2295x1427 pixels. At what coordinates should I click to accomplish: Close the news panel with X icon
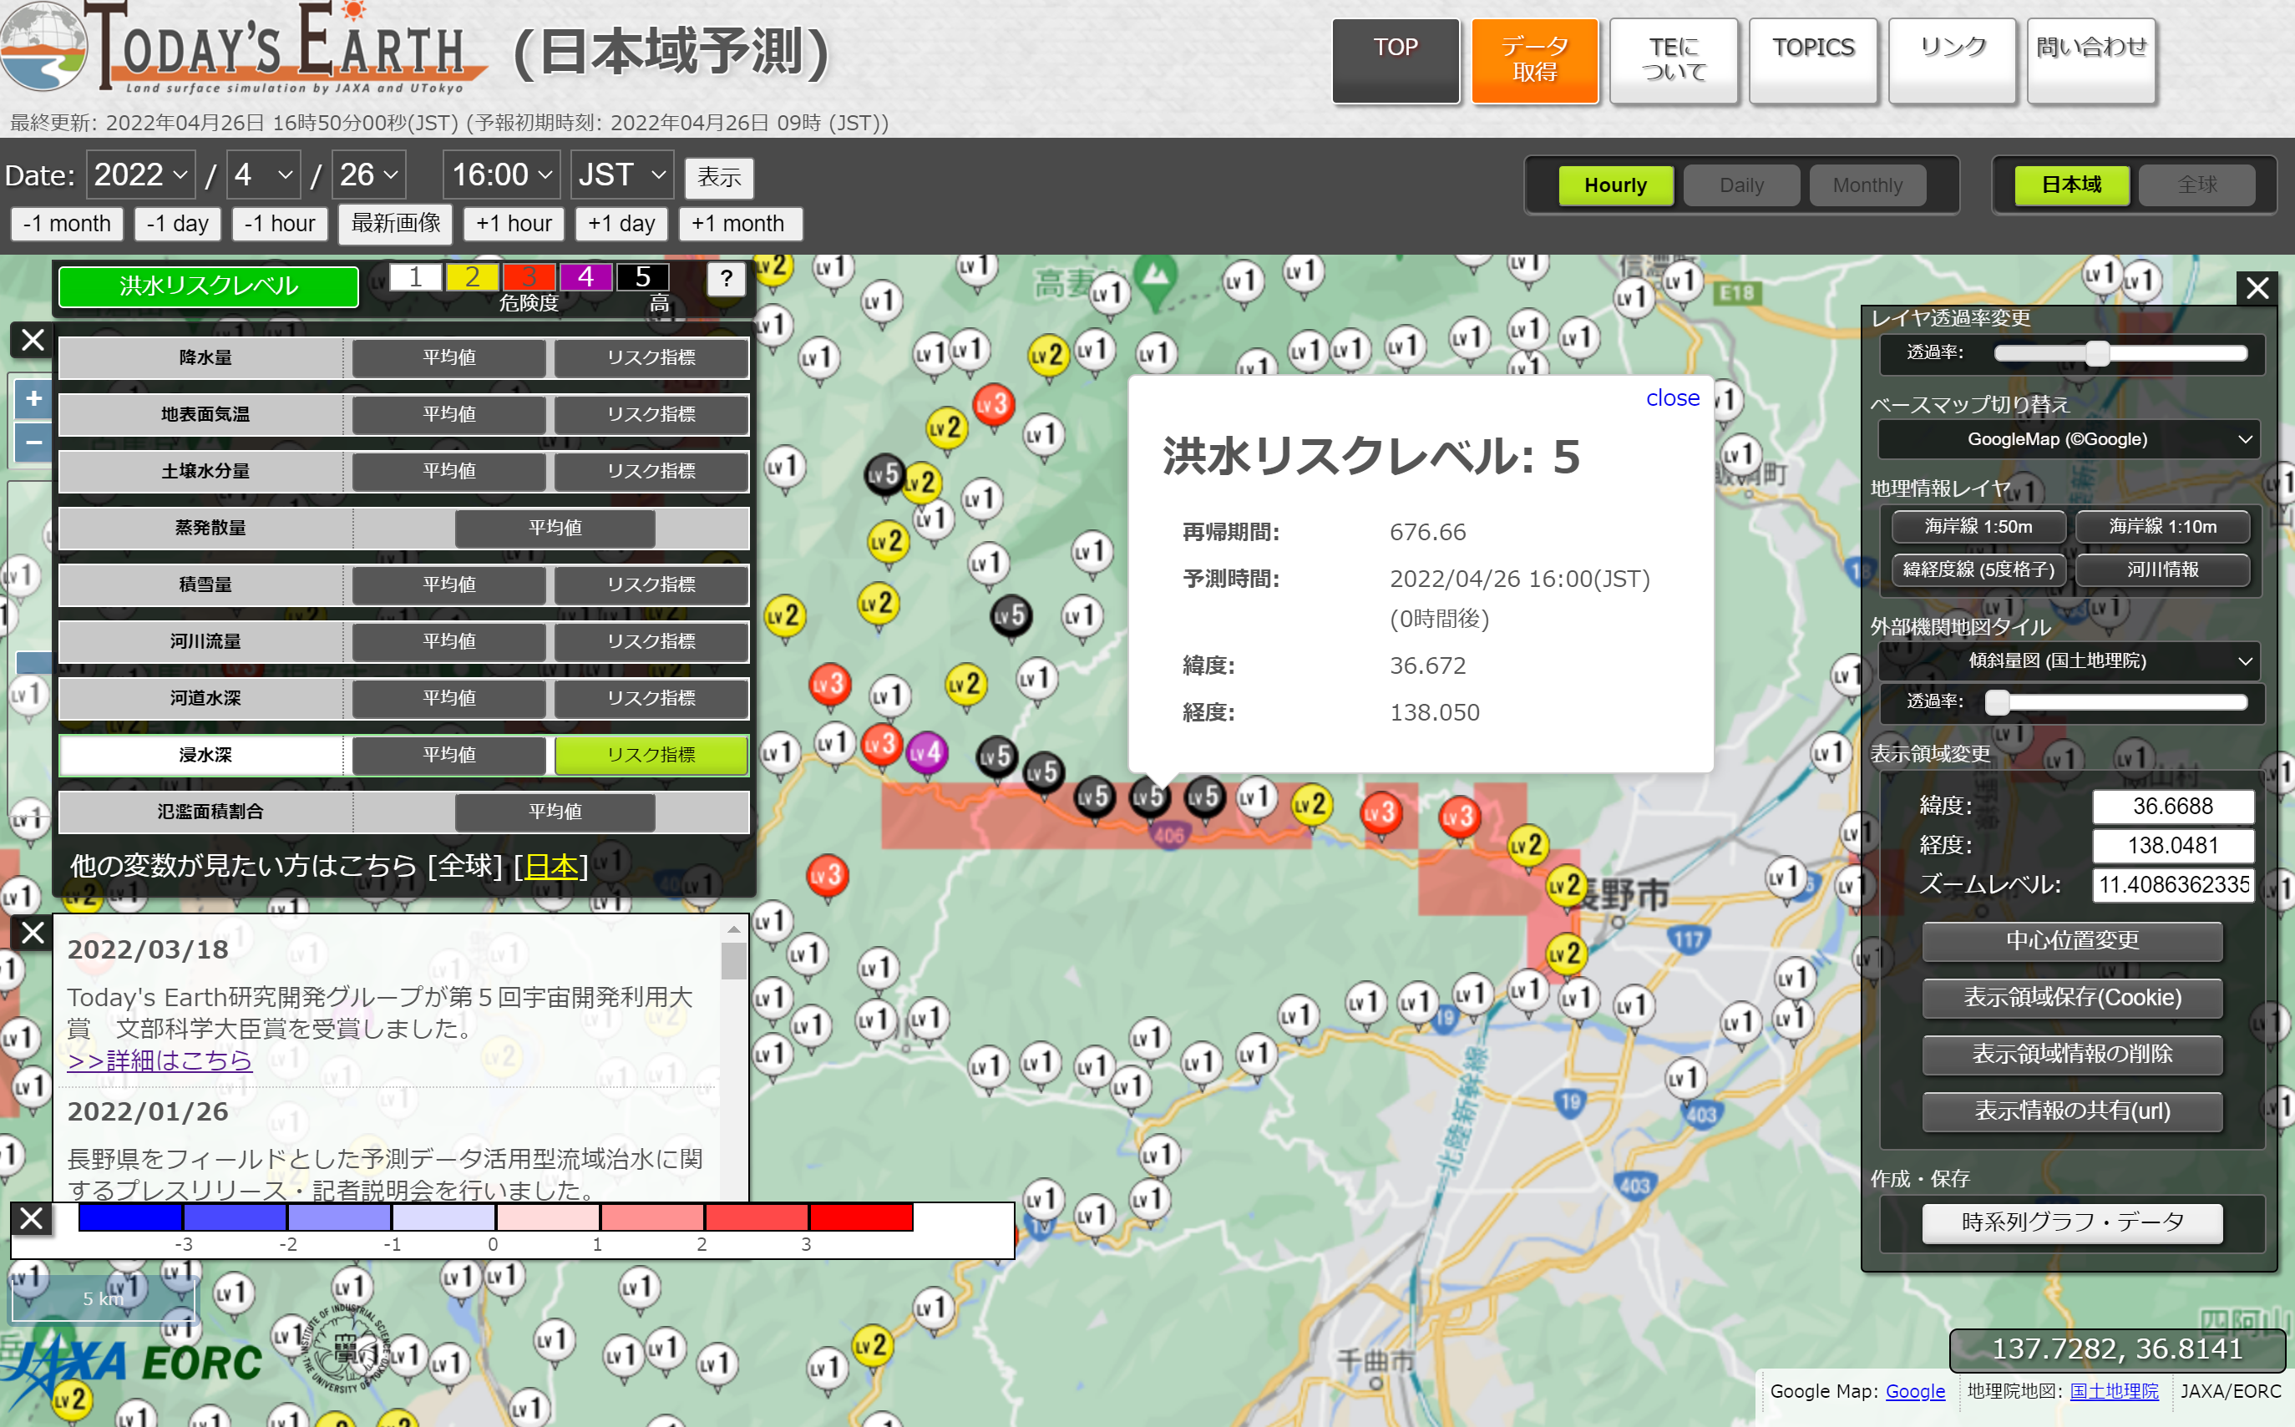[x=32, y=933]
